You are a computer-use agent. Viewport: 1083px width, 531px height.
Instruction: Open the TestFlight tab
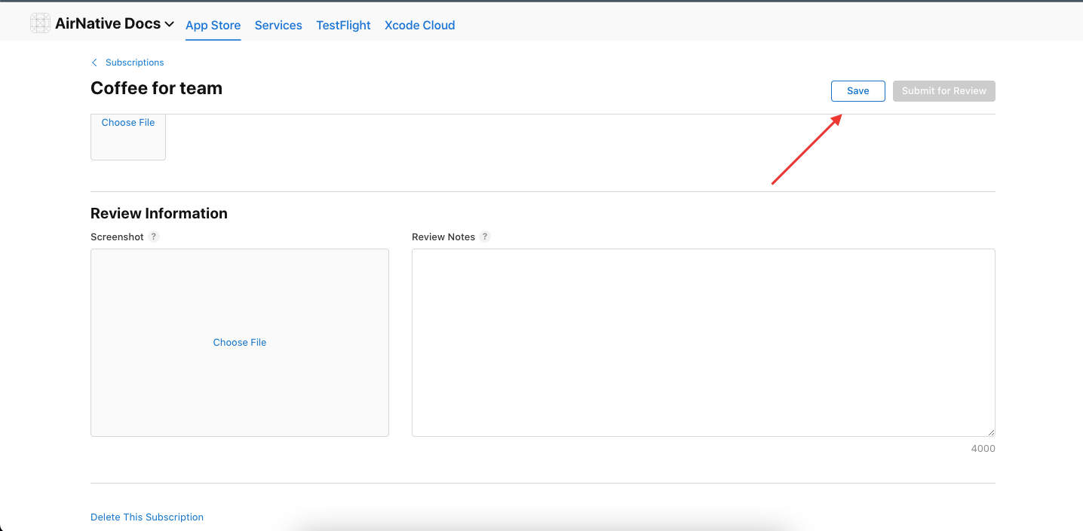click(343, 25)
